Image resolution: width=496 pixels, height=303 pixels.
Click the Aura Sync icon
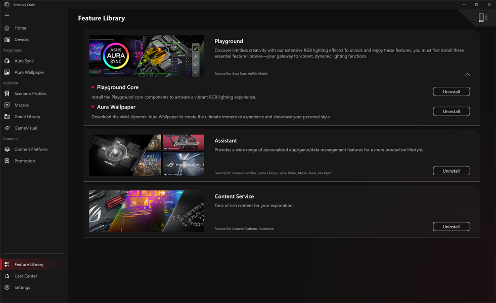[7, 61]
